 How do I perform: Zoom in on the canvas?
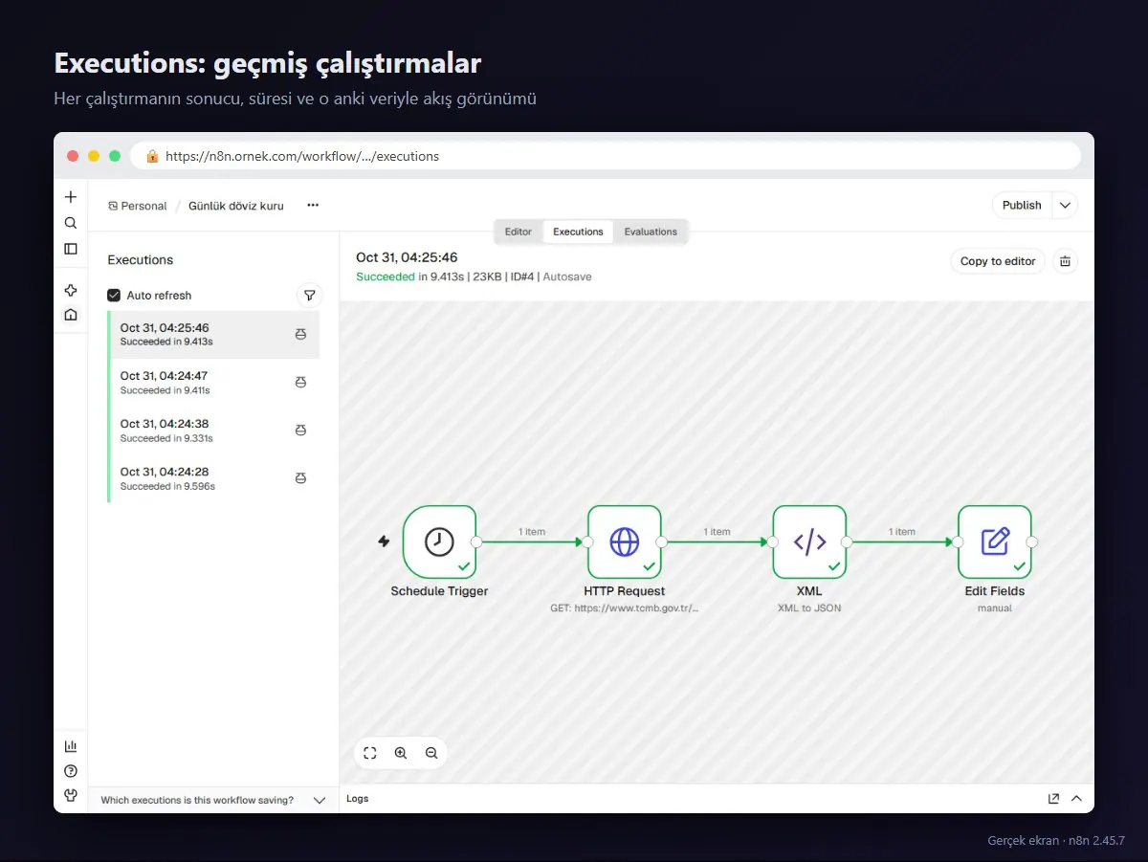(401, 753)
